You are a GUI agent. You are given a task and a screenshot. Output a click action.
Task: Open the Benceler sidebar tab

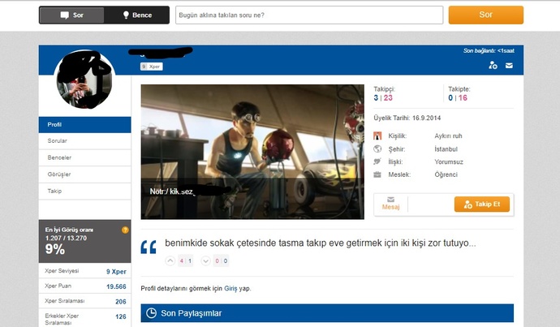(85, 157)
